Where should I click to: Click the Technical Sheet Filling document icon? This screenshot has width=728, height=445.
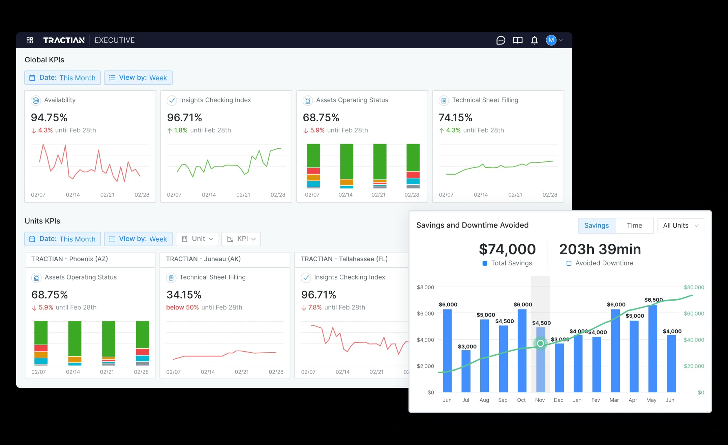444,100
